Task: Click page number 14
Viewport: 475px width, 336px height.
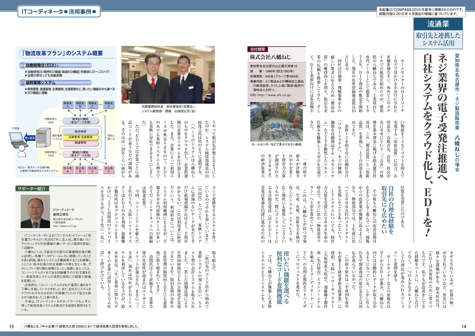Action: (463, 326)
